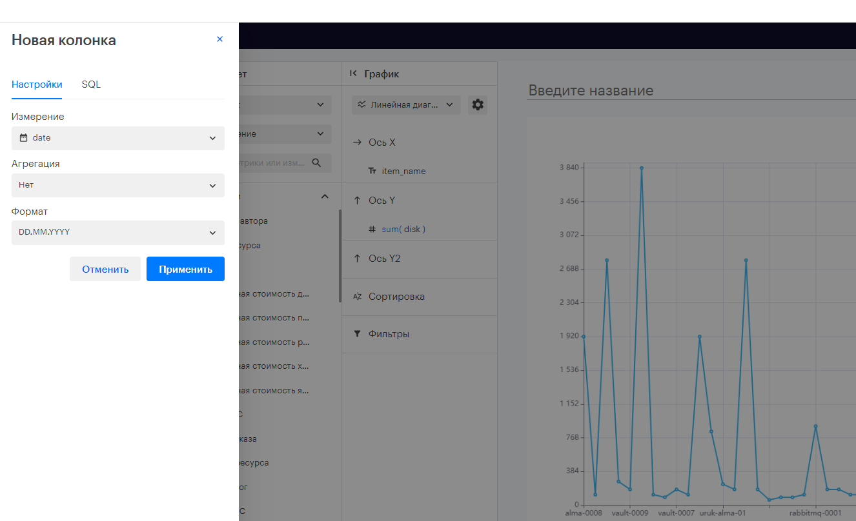Viewport: 856px width, 521px height.
Task: Switch to the SQL tab
Action: tap(91, 84)
